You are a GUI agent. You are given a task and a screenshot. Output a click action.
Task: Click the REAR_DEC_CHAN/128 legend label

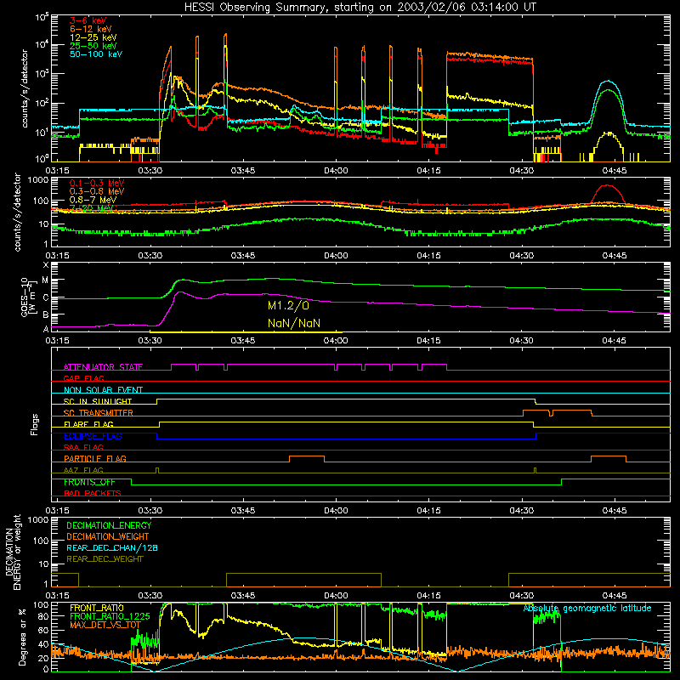[x=112, y=547]
